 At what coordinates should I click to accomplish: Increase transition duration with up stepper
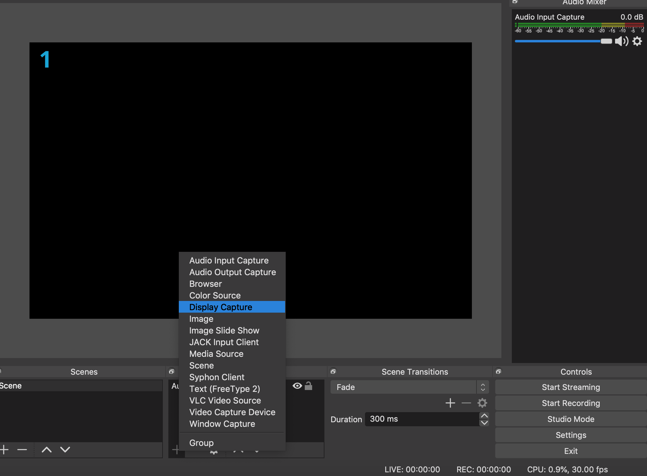[x=484, y=416]
